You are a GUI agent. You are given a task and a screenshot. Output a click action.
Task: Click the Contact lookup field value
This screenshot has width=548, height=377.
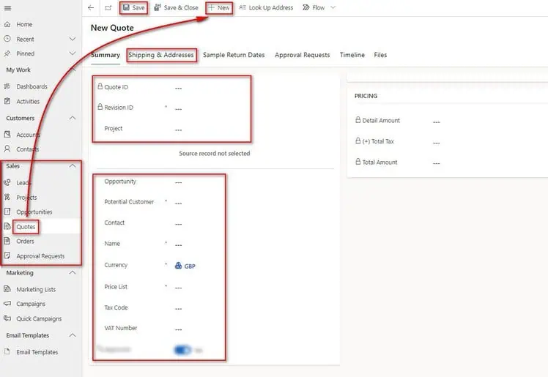pyautogui.click(x=179, y=224)
